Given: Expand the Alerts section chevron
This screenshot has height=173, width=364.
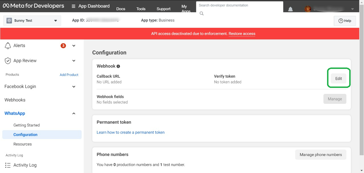Looking at the screenshot, I should click(74, 46).
